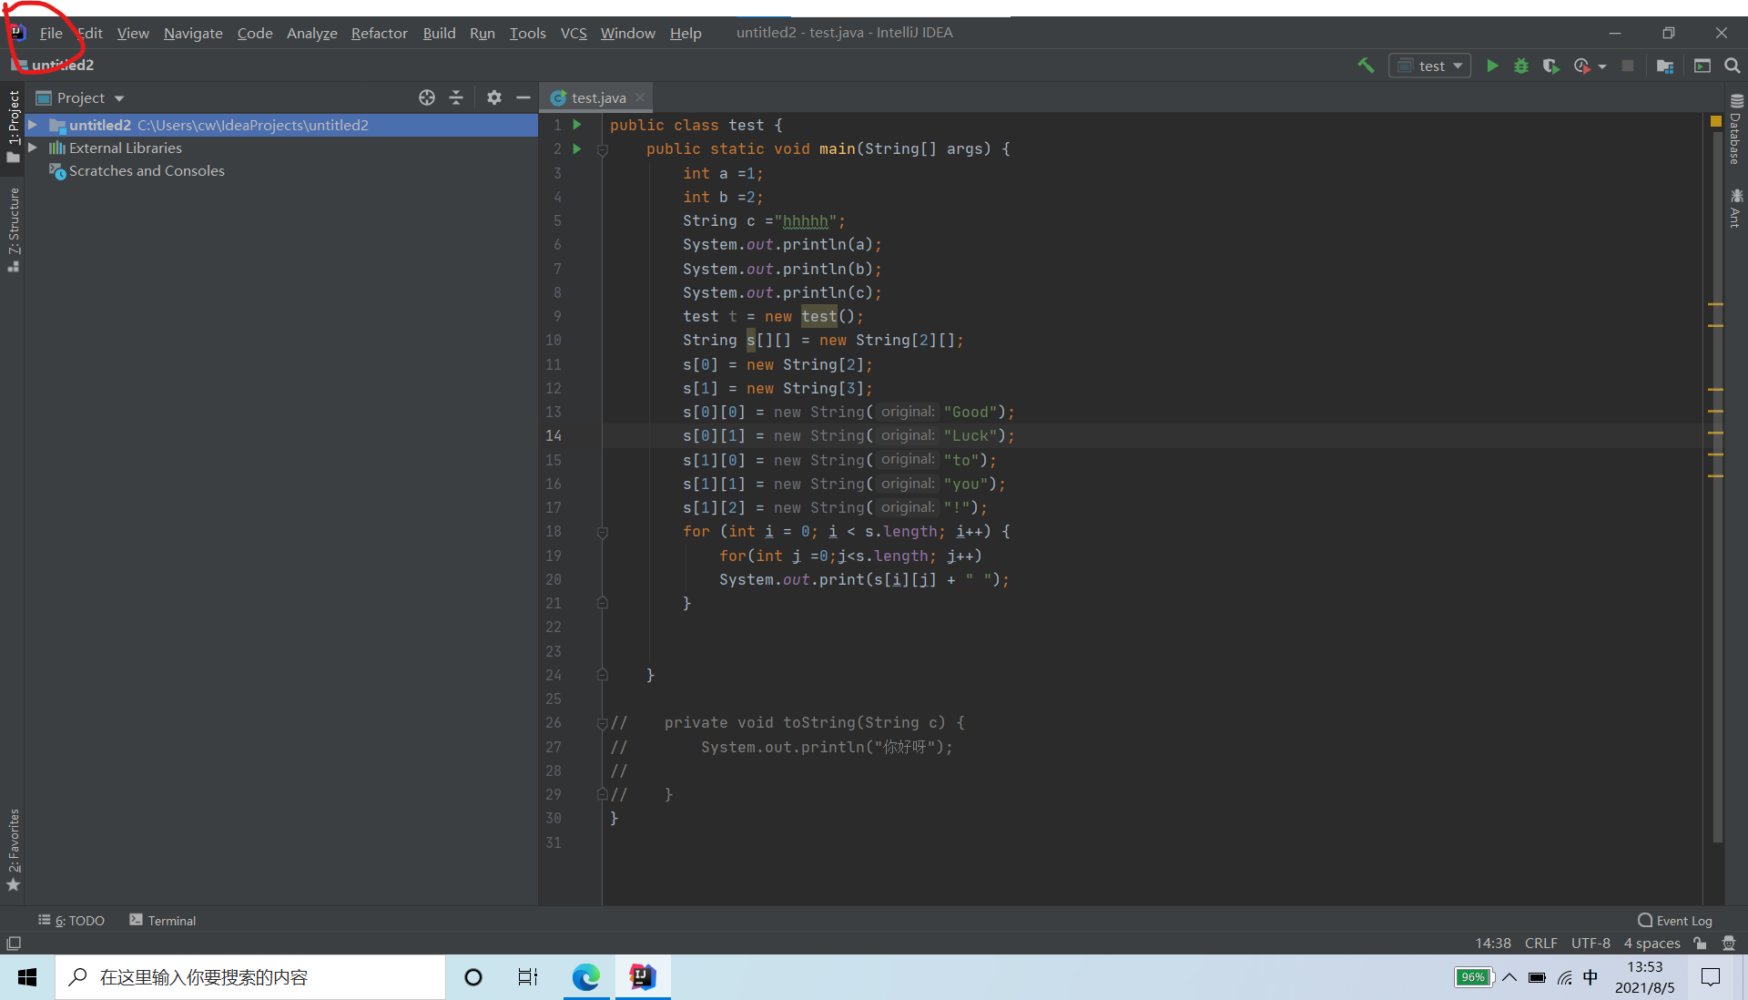
Task: Click the locate/select opened file target icon
Action: click(426, 97)
